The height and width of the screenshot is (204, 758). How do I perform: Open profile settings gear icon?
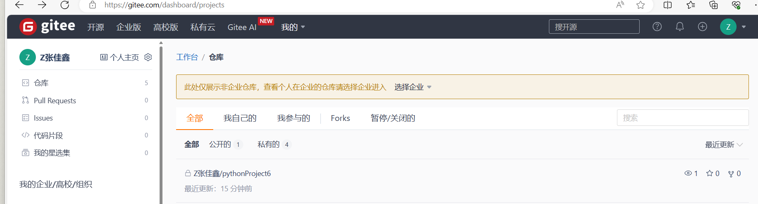[x=148, y=57]
